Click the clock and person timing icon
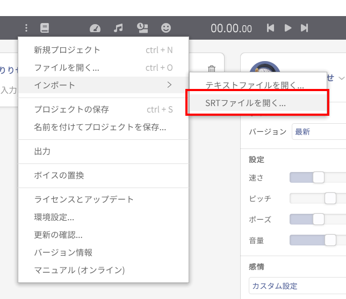 (x=142, y=28)
